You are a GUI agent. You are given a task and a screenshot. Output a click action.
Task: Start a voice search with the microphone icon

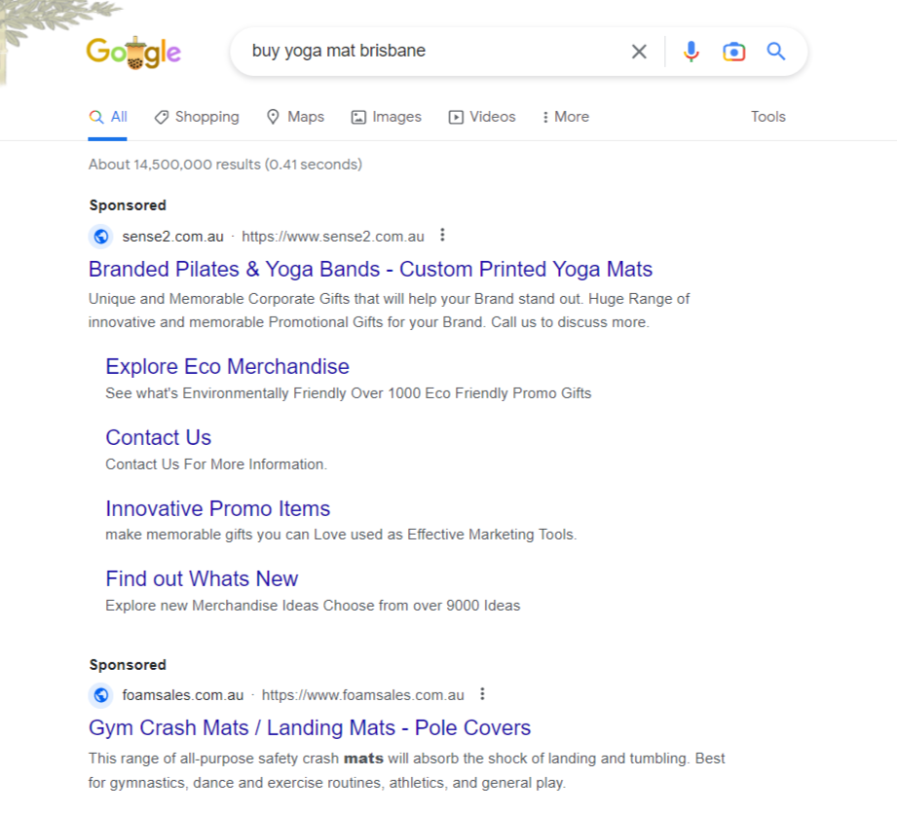(691, 51)
